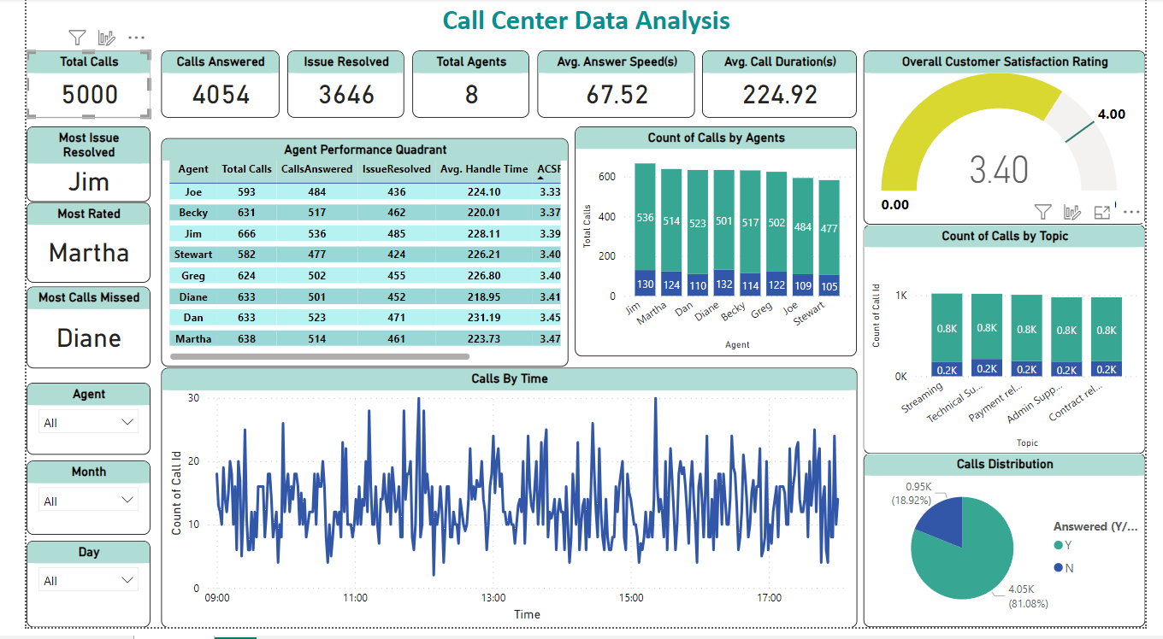Expand the Day slicer dropdown
The height and width of the screenshot is (639, 1163).
click(x=128, y=580)
